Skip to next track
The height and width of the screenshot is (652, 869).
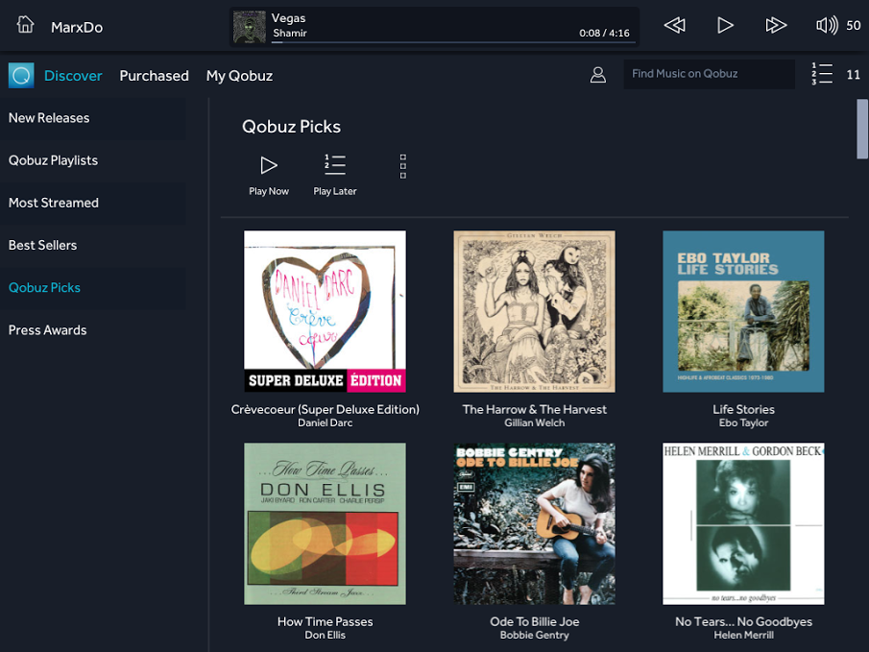point(776,26)
